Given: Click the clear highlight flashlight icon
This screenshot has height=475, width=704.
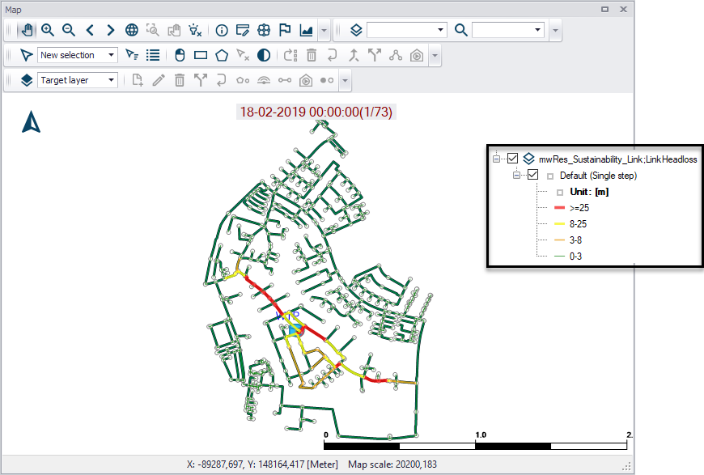Looking at the screenshot, I should [x=195, y=30].
